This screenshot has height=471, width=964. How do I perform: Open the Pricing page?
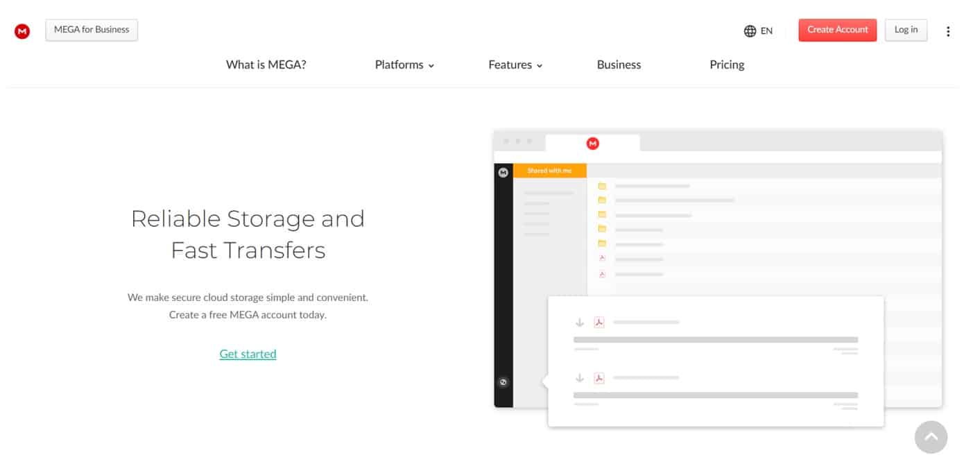(x=727, y=65)
